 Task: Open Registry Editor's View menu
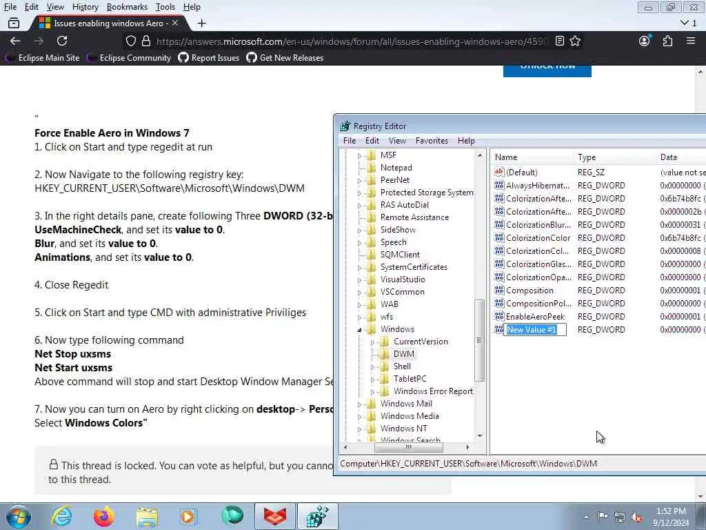click(397, 141)
